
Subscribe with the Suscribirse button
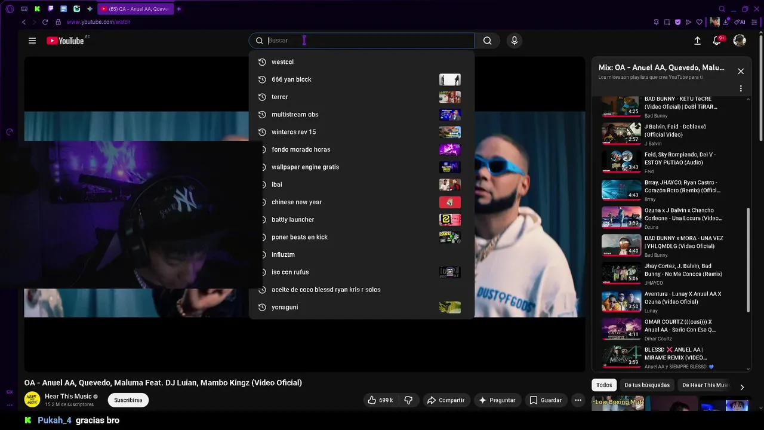[128, 400]
